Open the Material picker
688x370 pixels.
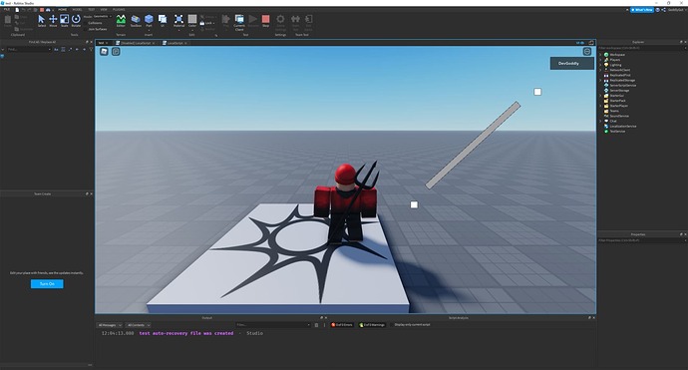[178, 21]
